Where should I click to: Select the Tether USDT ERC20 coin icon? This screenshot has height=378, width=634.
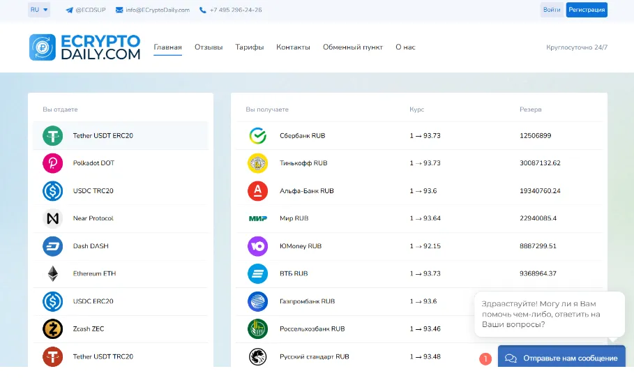click(52, 135)
